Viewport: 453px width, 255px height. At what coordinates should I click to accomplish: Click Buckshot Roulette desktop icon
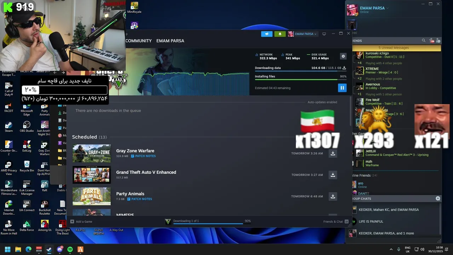(x=45, y=208)
